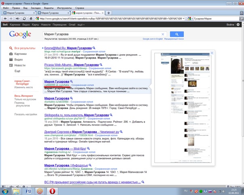This screenshot has width=244, height=195.
Task: Click the Opera search field Гусарова Мария
Action: [216, 19]
